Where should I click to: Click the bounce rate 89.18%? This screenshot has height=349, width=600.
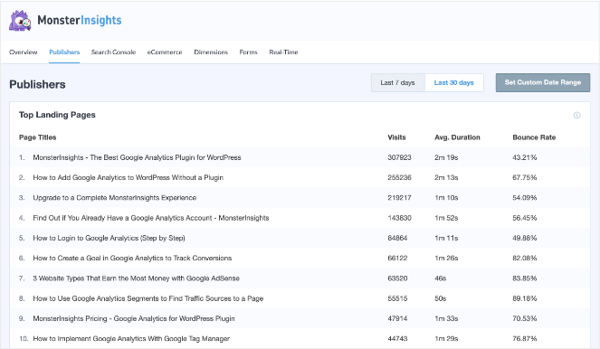[x=525, y=298]
